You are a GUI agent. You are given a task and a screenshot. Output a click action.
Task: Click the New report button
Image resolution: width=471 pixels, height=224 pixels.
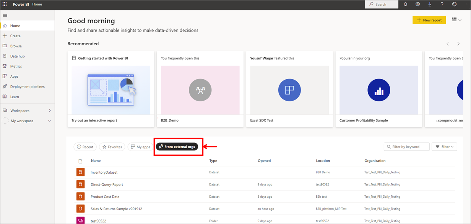[x=429, y=19]
